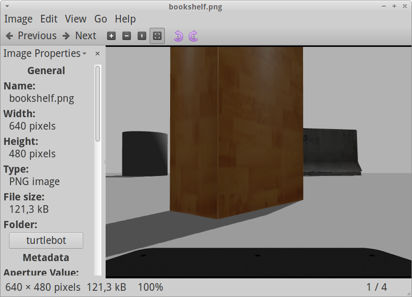Open the window menu arrow in title bar

(x=7, y=6)
